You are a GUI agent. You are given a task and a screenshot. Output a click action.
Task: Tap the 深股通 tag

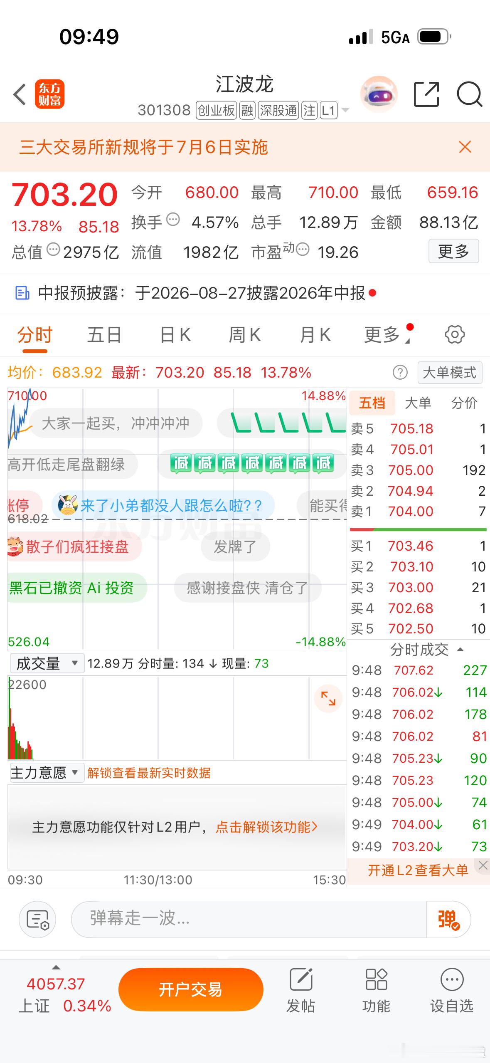click(278, 111)
